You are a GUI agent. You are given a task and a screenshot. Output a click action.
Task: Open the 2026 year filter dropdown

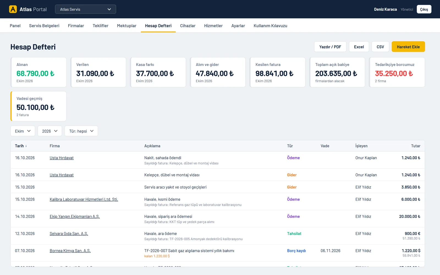[x=50, y=131]
